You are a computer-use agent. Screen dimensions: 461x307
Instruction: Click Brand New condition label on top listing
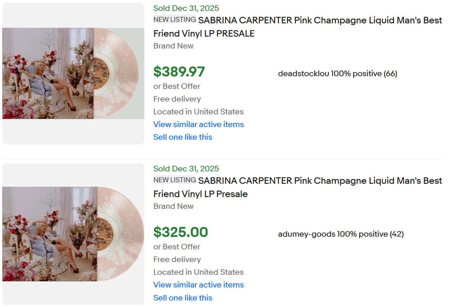pyautogui.click(x=173, y=46)
